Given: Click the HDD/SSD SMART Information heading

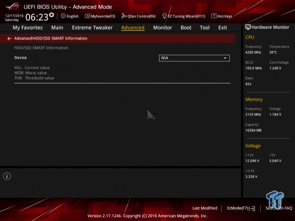Looking at the screenshot, I should 41,48.
